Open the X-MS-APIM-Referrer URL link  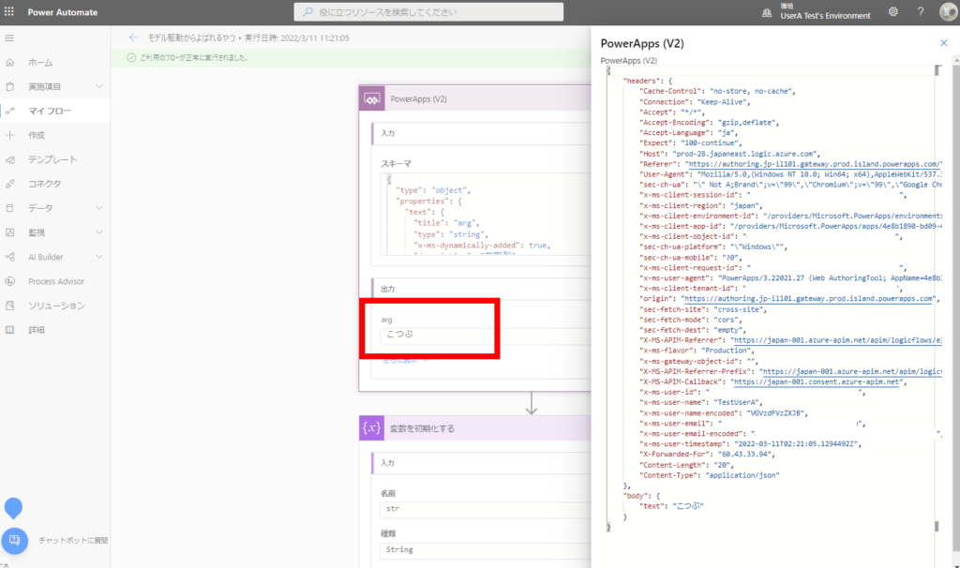837,340
